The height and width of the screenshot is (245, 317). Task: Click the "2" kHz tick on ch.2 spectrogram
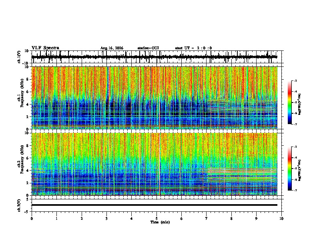pyautogui.click(x=28, y=183)
